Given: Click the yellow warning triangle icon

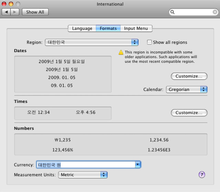Looking at the screenshot, I should coord(121,52).
